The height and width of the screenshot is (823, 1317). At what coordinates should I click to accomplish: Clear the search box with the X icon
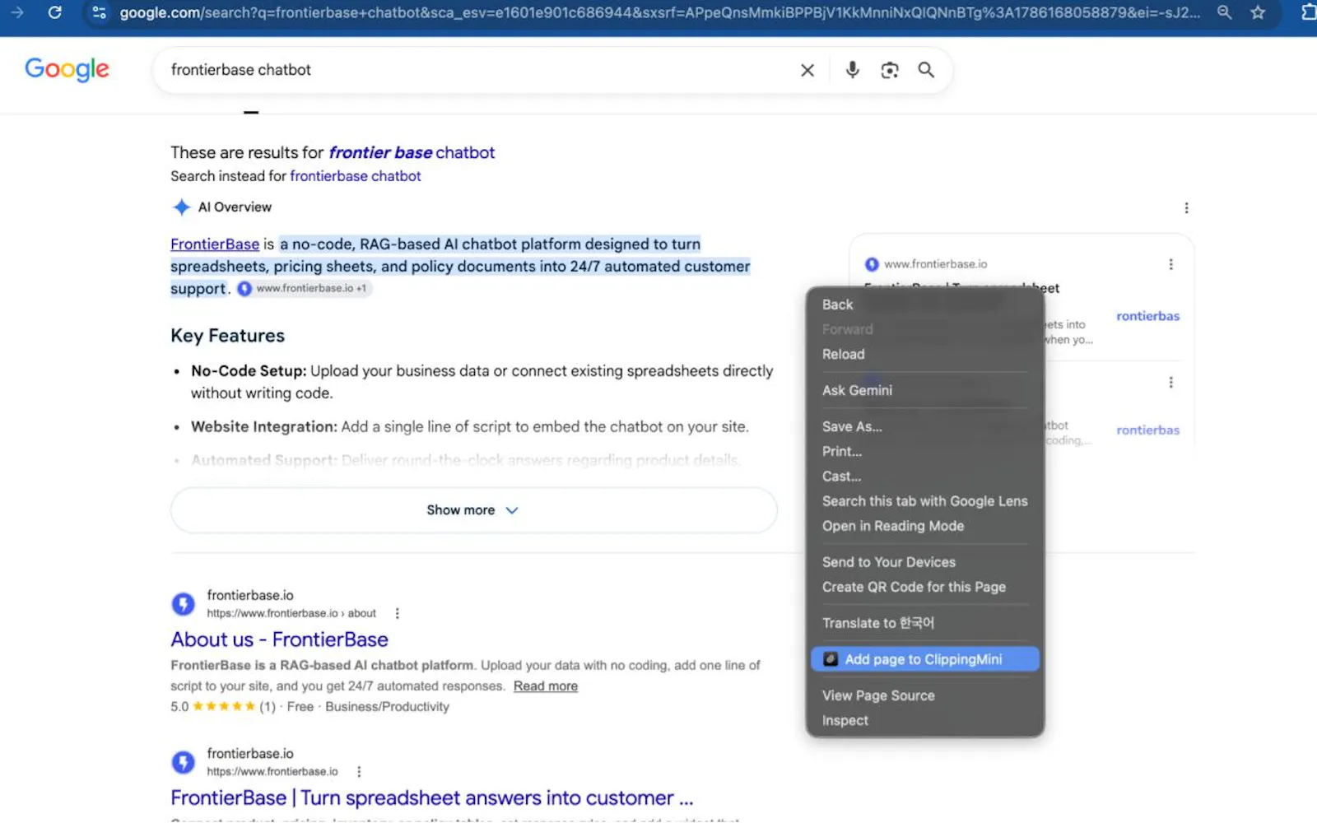(x=807, y=70)
